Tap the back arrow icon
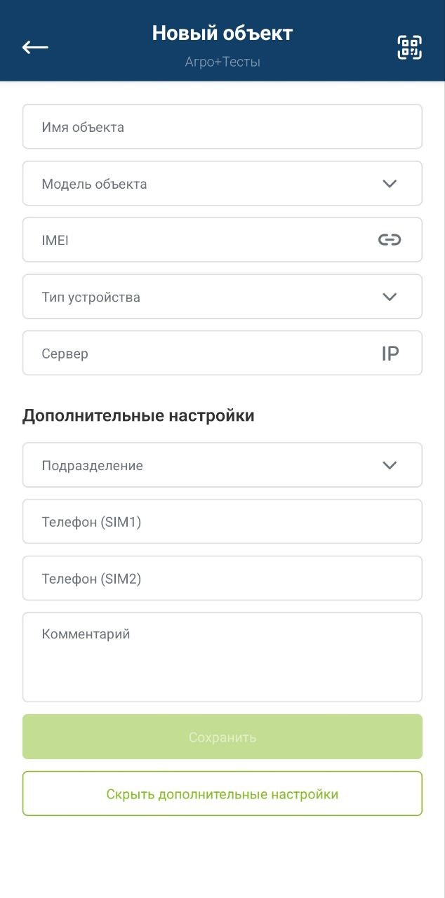This screenshot has height=898, width=445. coord(35,47)
